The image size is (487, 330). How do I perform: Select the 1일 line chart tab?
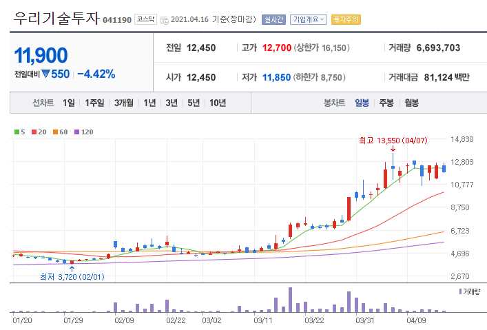click(x=68, y=103)
